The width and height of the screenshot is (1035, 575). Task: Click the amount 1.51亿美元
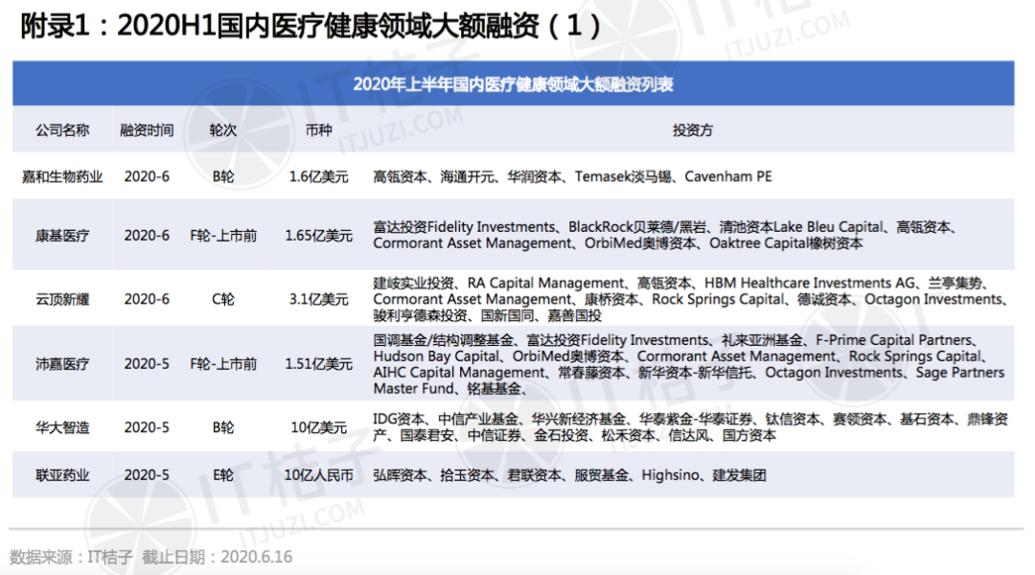(318, 364)
